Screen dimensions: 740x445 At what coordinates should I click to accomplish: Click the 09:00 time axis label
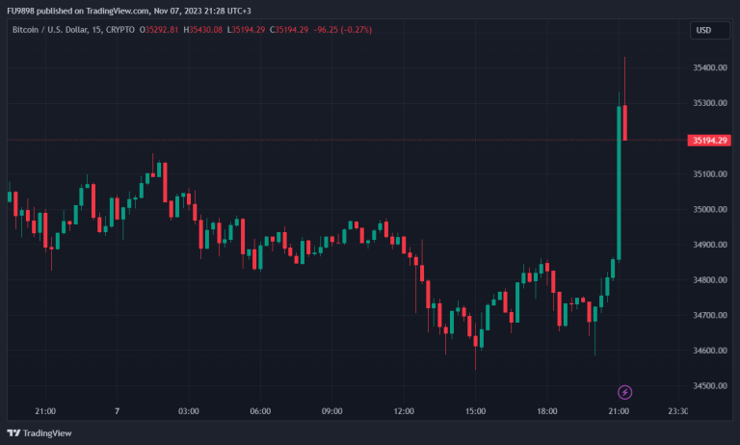(331, 411)
